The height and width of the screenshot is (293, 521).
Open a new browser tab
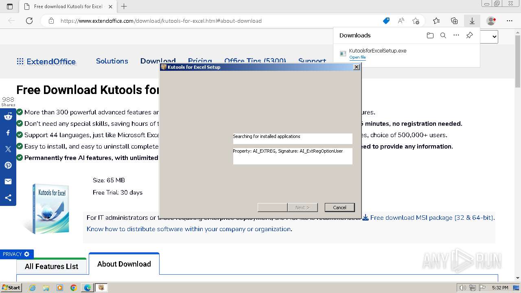[124, 7]
